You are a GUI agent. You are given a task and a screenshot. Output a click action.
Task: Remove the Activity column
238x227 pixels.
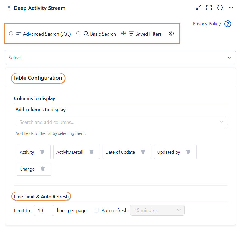(x=42, y=152)
